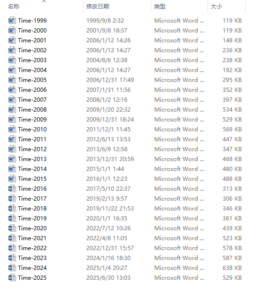
Task: Sort by the 修改日期 column header
Action: point(98,7)
